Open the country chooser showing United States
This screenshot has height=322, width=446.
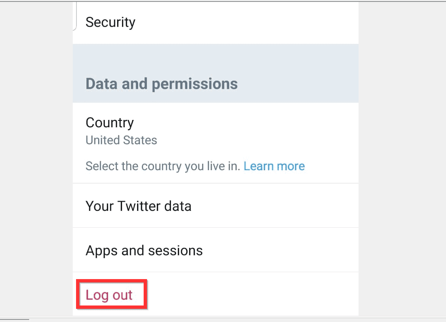(121, 140)
